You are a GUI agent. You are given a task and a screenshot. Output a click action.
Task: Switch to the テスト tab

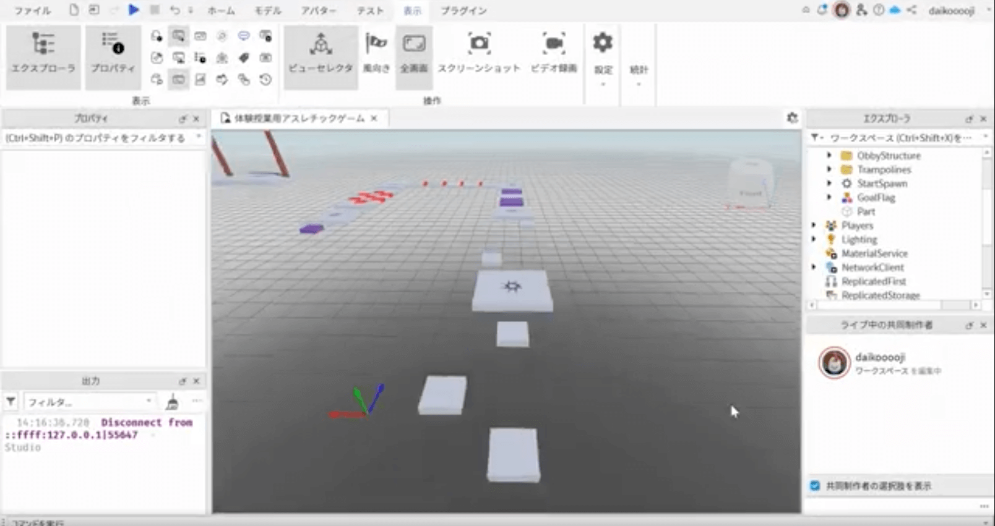(x=369, y=11)
